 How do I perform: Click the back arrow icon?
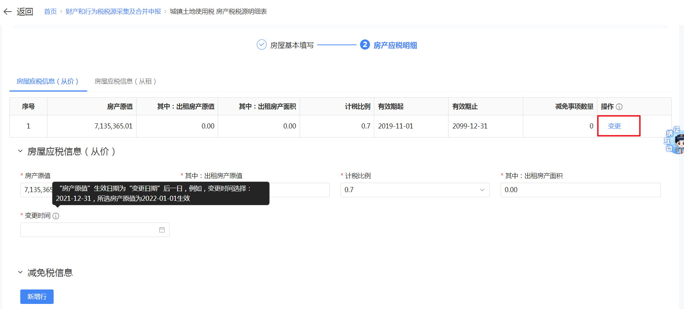coord(8,12)
